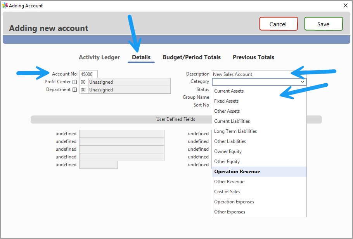Click the Profit Center Unassigned name field
Viewport: 353px width, 239px height.
pos(129,82)
